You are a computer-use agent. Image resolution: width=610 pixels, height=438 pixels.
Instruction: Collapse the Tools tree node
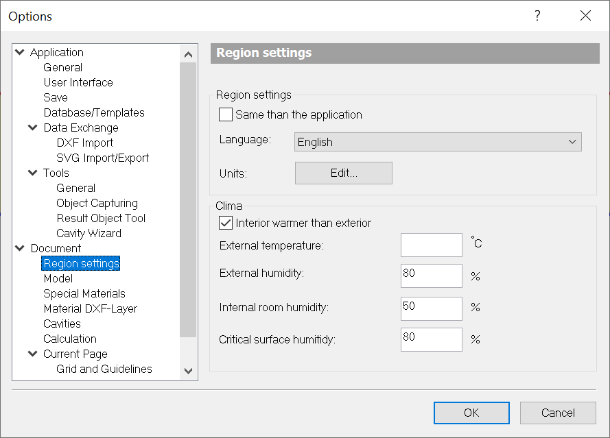[33, 173]
